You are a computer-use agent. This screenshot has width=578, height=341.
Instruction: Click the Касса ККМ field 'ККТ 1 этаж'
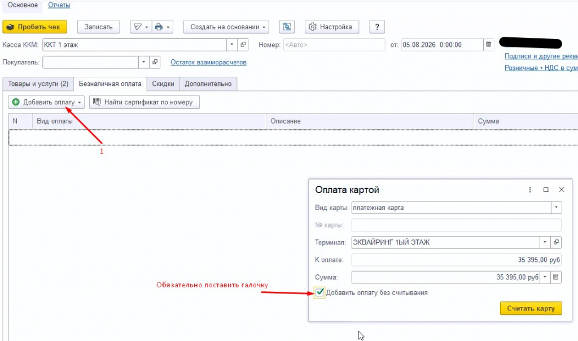click(134, 45)
